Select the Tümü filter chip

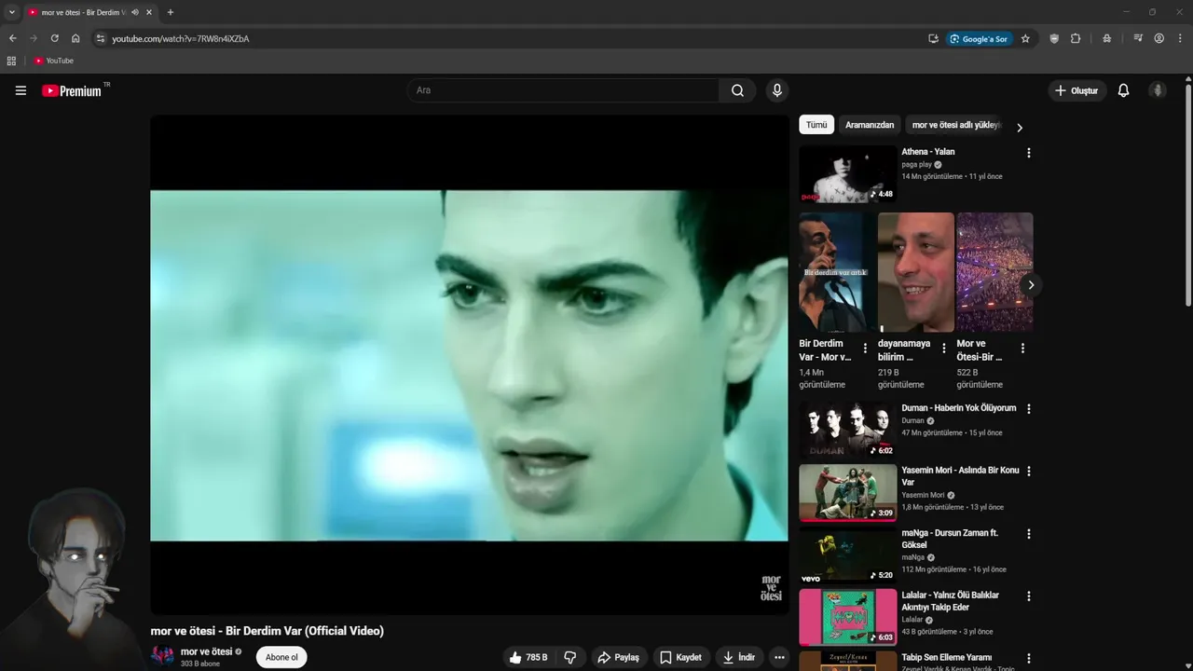click(x=816, y=125)
